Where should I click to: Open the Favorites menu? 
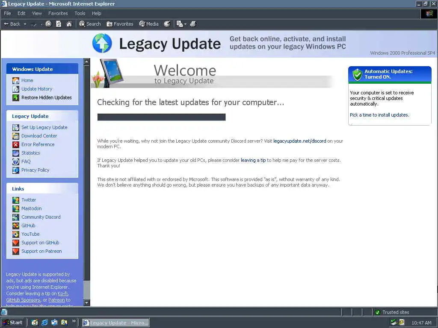pos(58,13)
